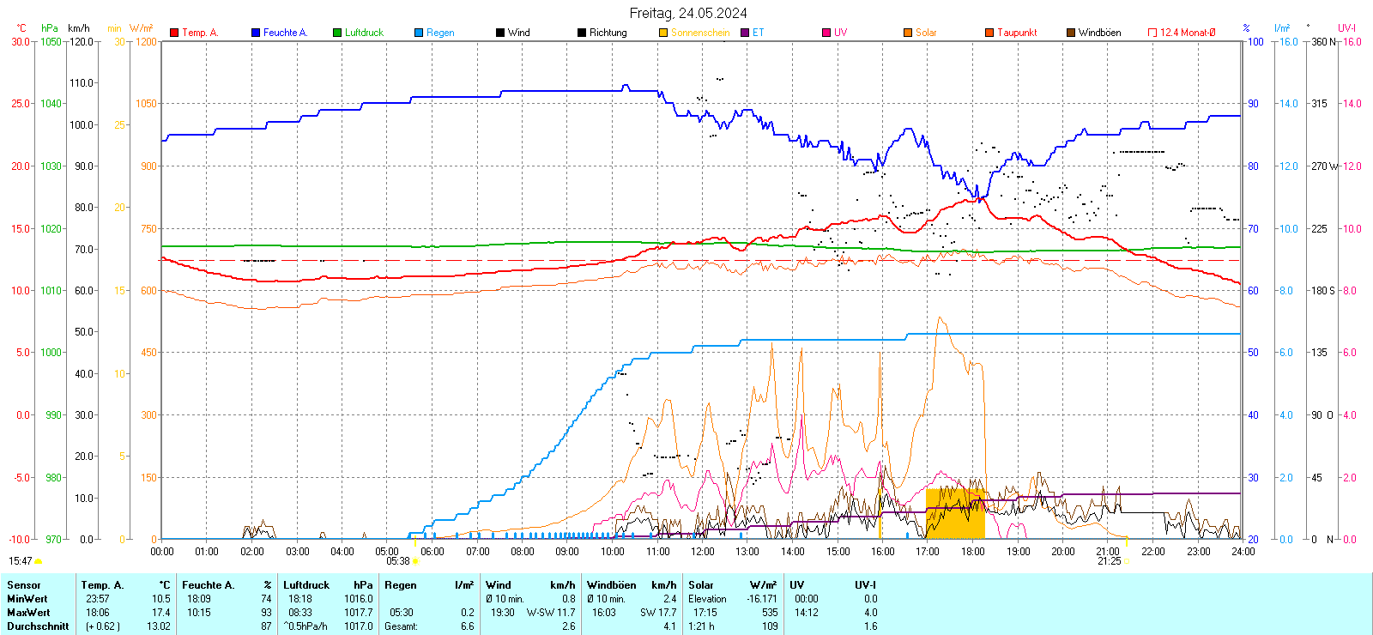
Task: Click the sun icon beside 15:47
Action: pos(38,561)
